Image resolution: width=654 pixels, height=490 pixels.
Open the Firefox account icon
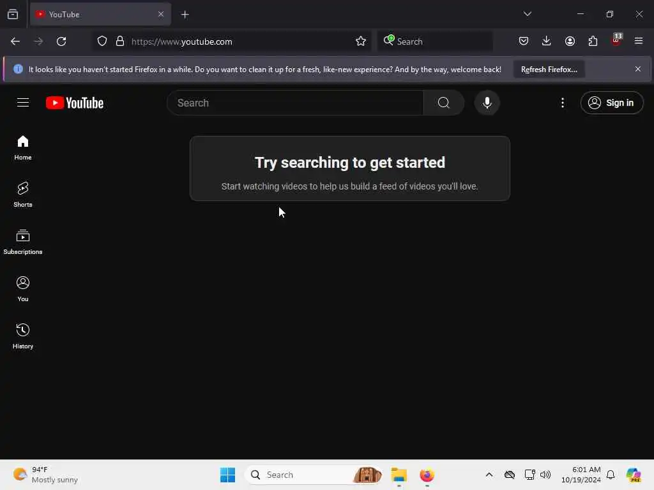570,41
